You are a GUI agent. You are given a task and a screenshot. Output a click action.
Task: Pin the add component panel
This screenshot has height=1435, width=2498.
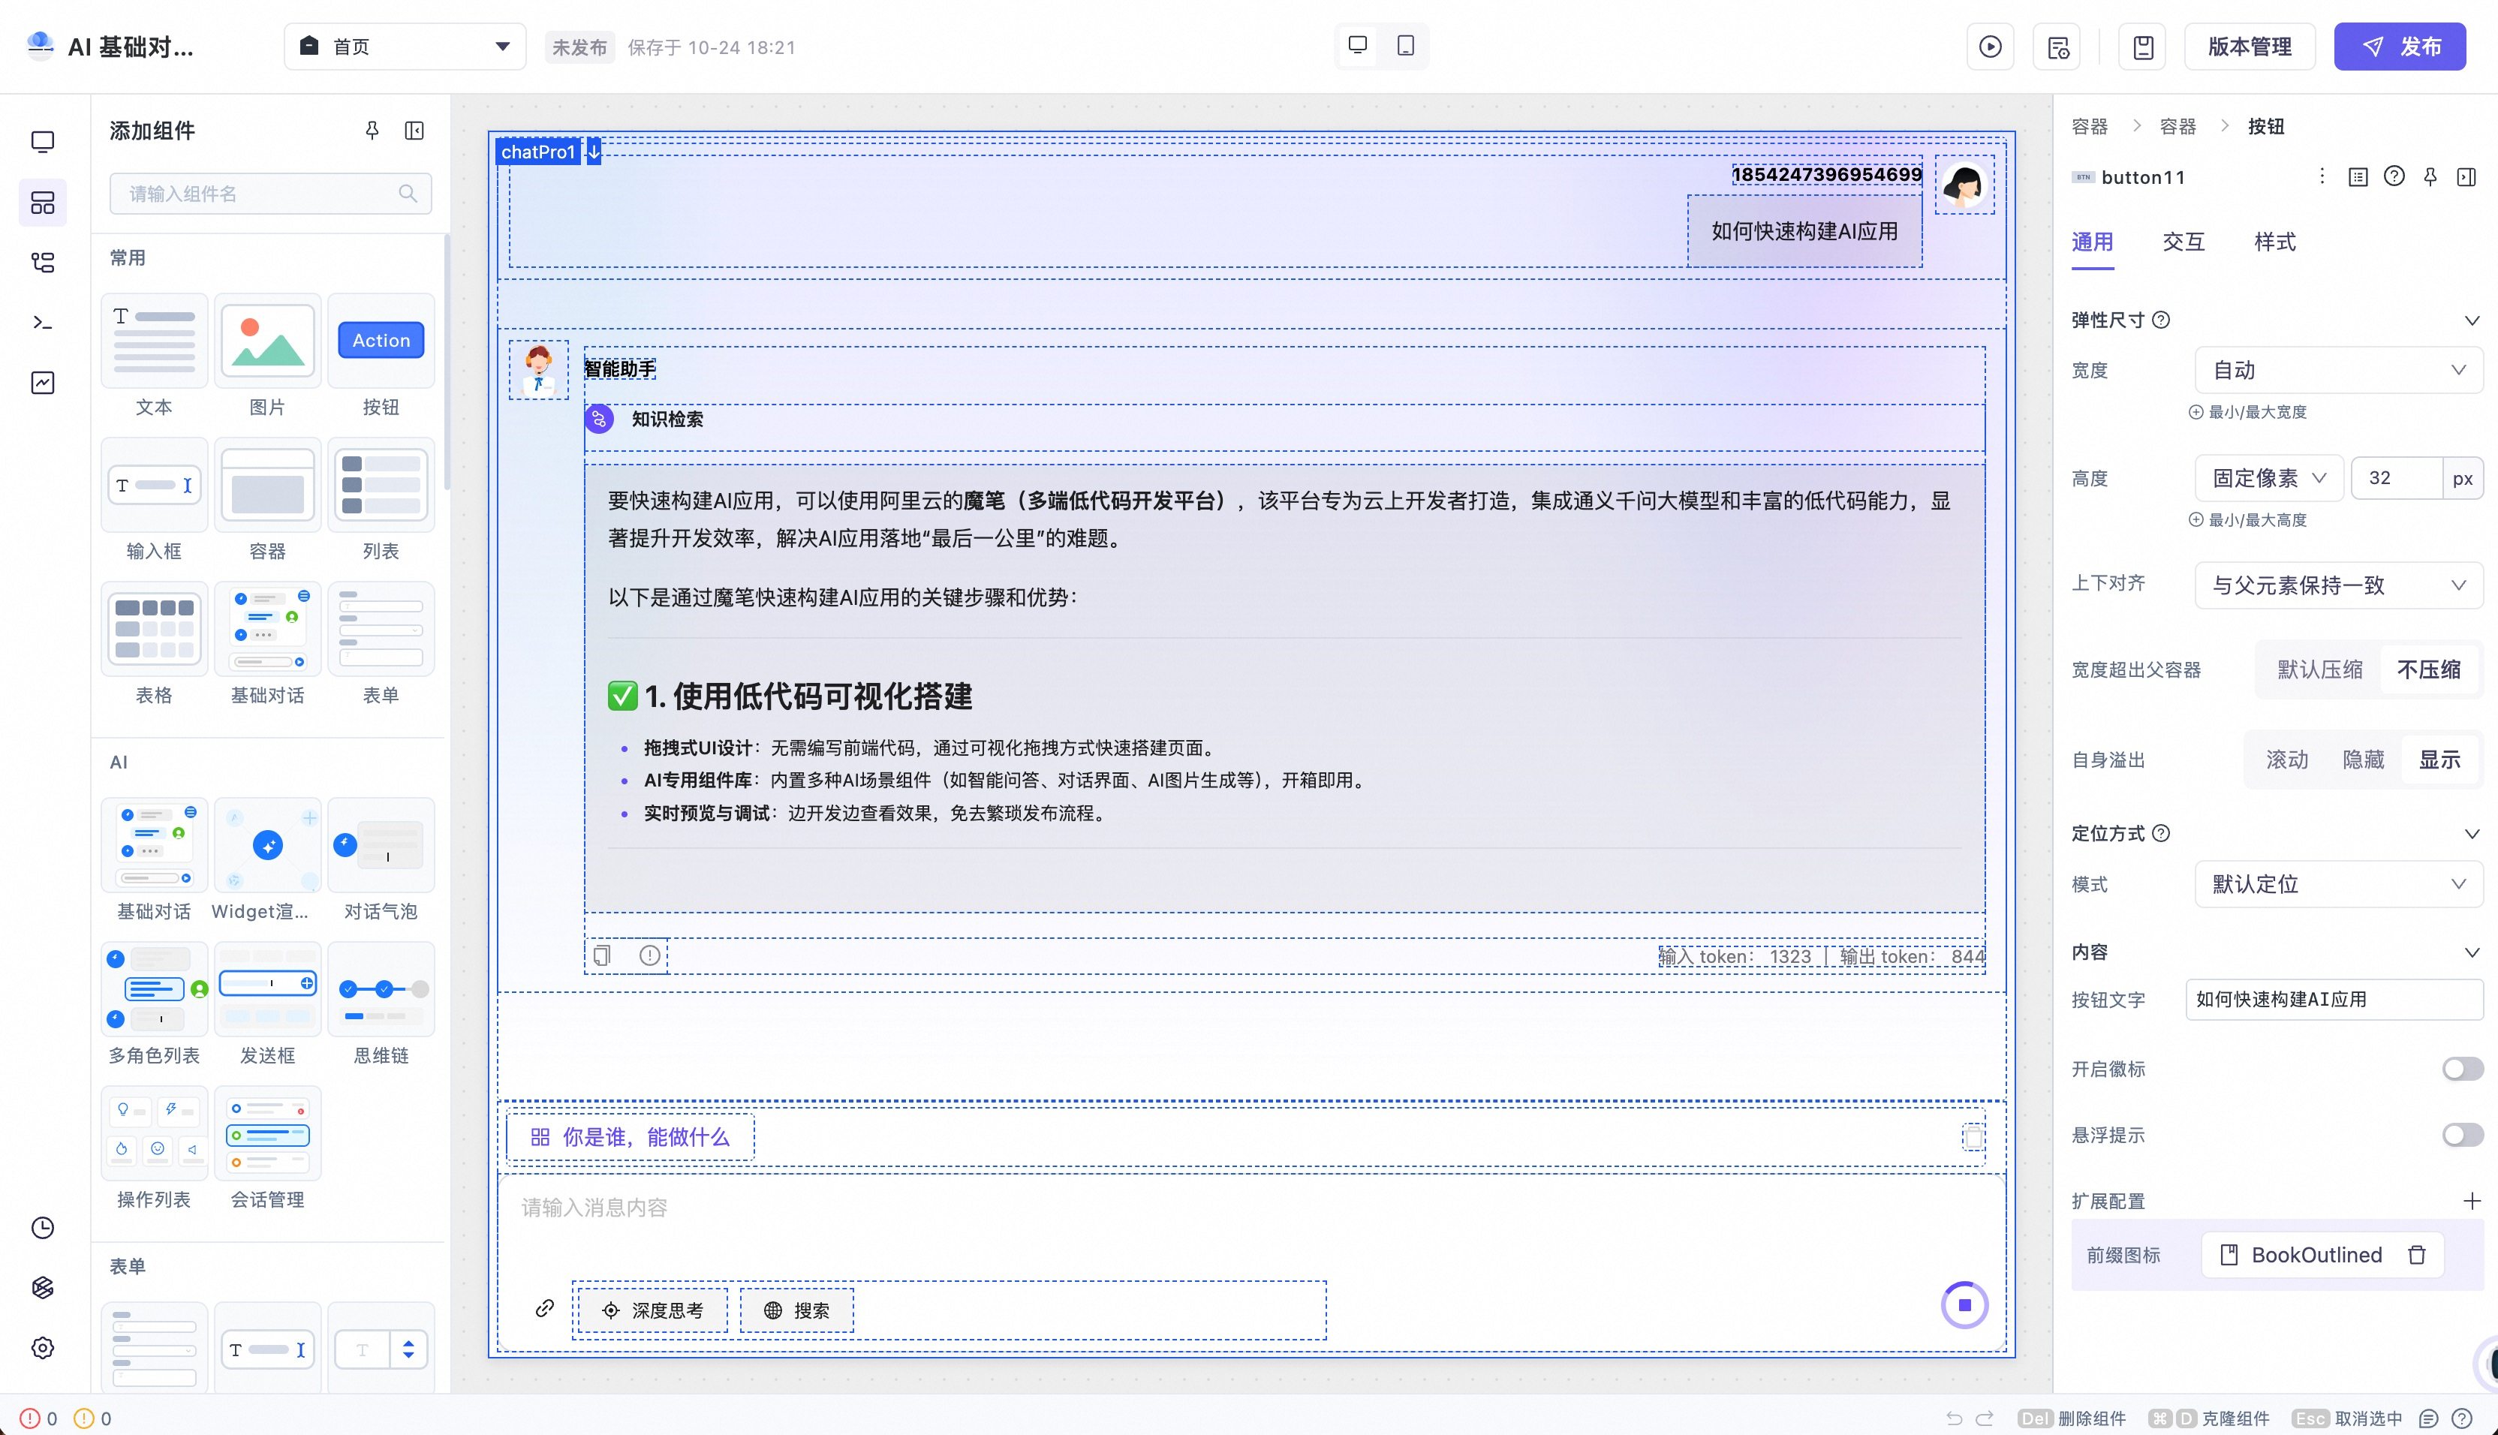pyautogui.click(x=372, y=130)
